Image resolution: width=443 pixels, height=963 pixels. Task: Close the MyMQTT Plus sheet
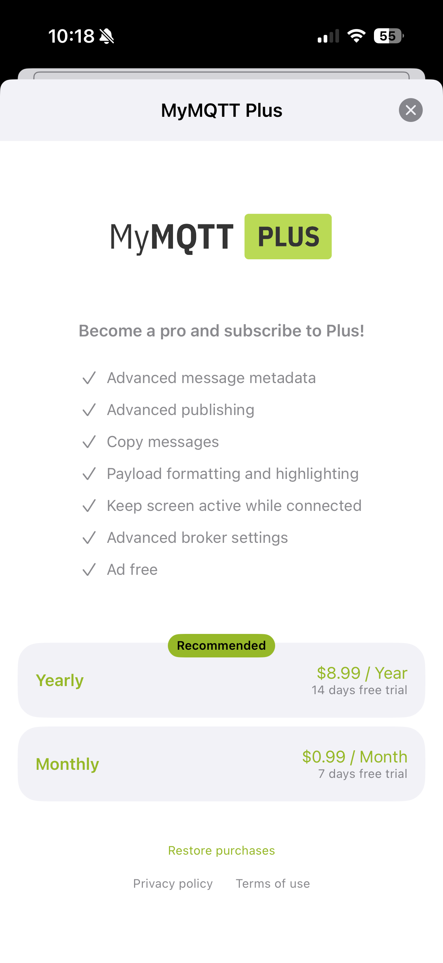point(410,110)
